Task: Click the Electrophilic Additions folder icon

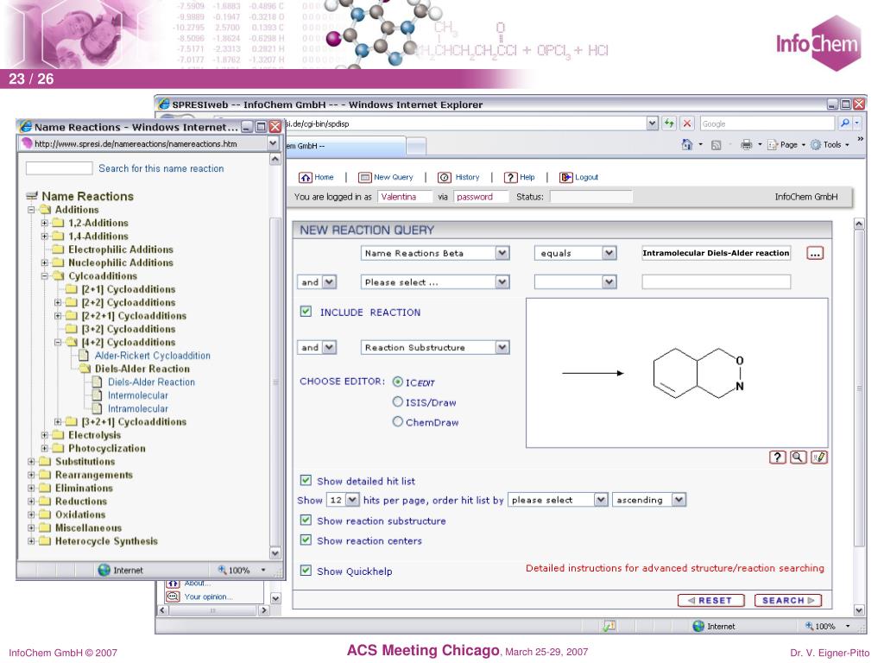Action: [58, 249]
